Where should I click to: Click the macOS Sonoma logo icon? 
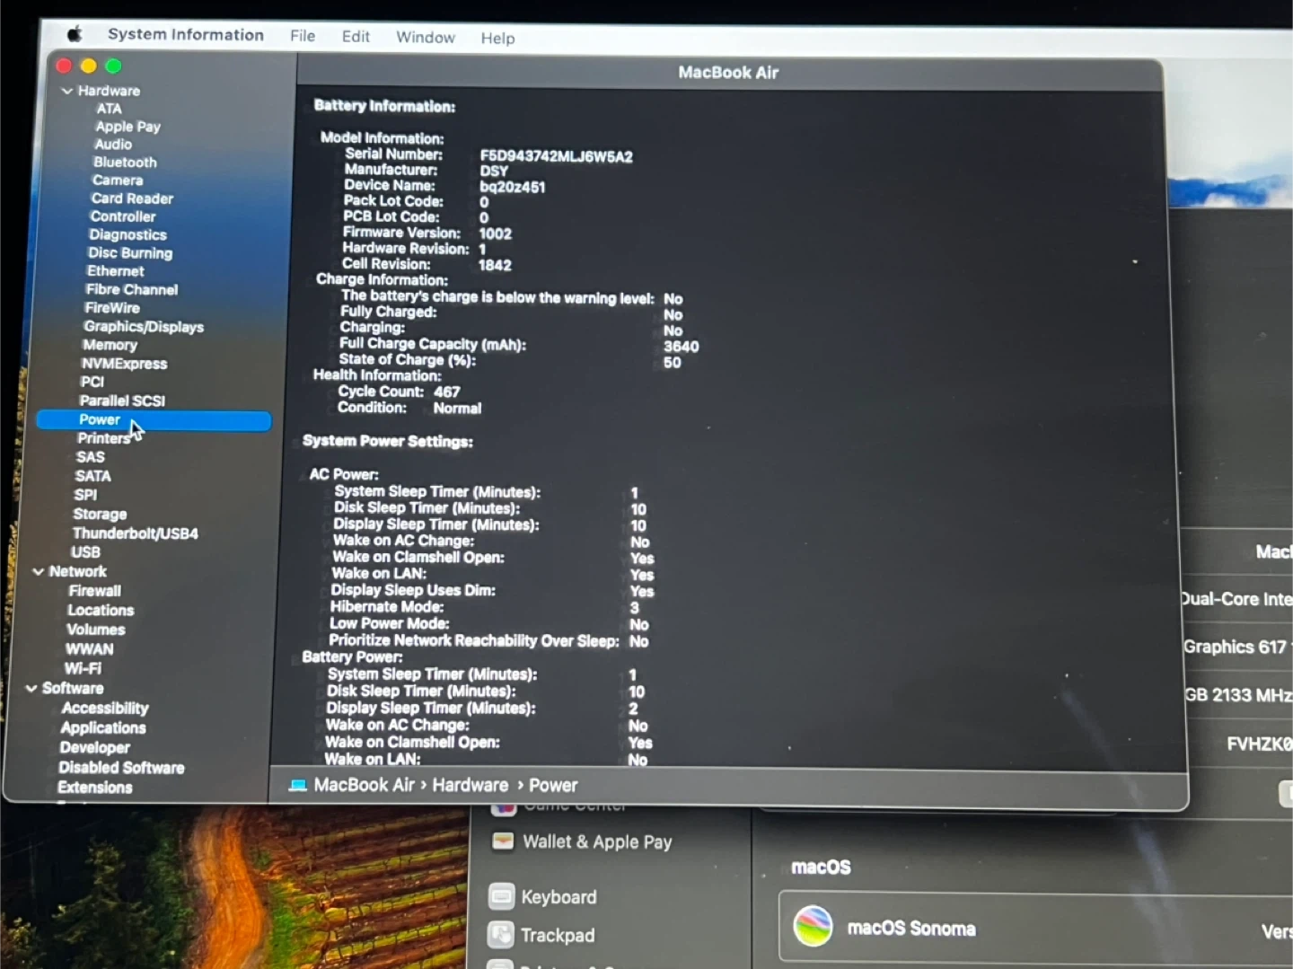coord(813,927)
